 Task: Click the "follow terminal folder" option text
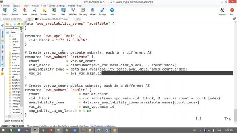[14, 121]
